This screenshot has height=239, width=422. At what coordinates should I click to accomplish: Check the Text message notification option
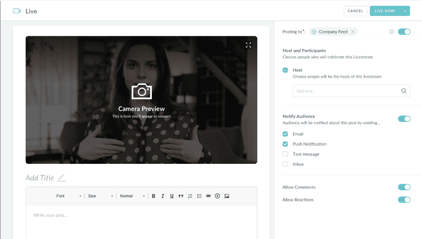[285, 154]
